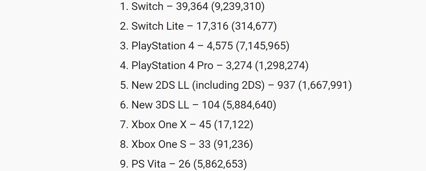
Task: Click the PS Vita entry
Action: pos(183,164)
